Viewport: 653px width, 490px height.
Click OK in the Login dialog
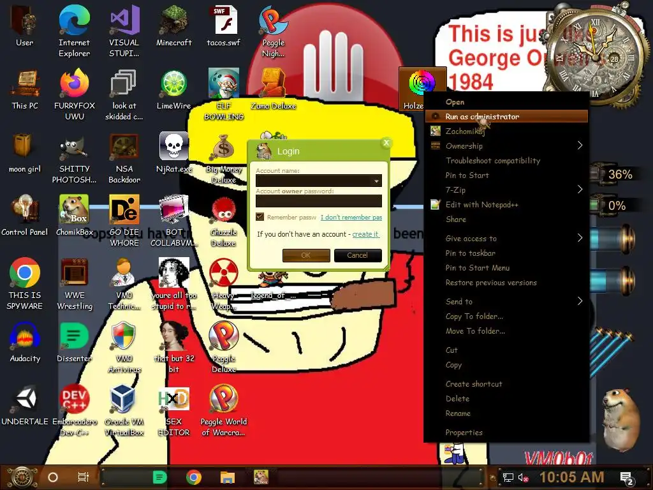(x=306, y=255)
